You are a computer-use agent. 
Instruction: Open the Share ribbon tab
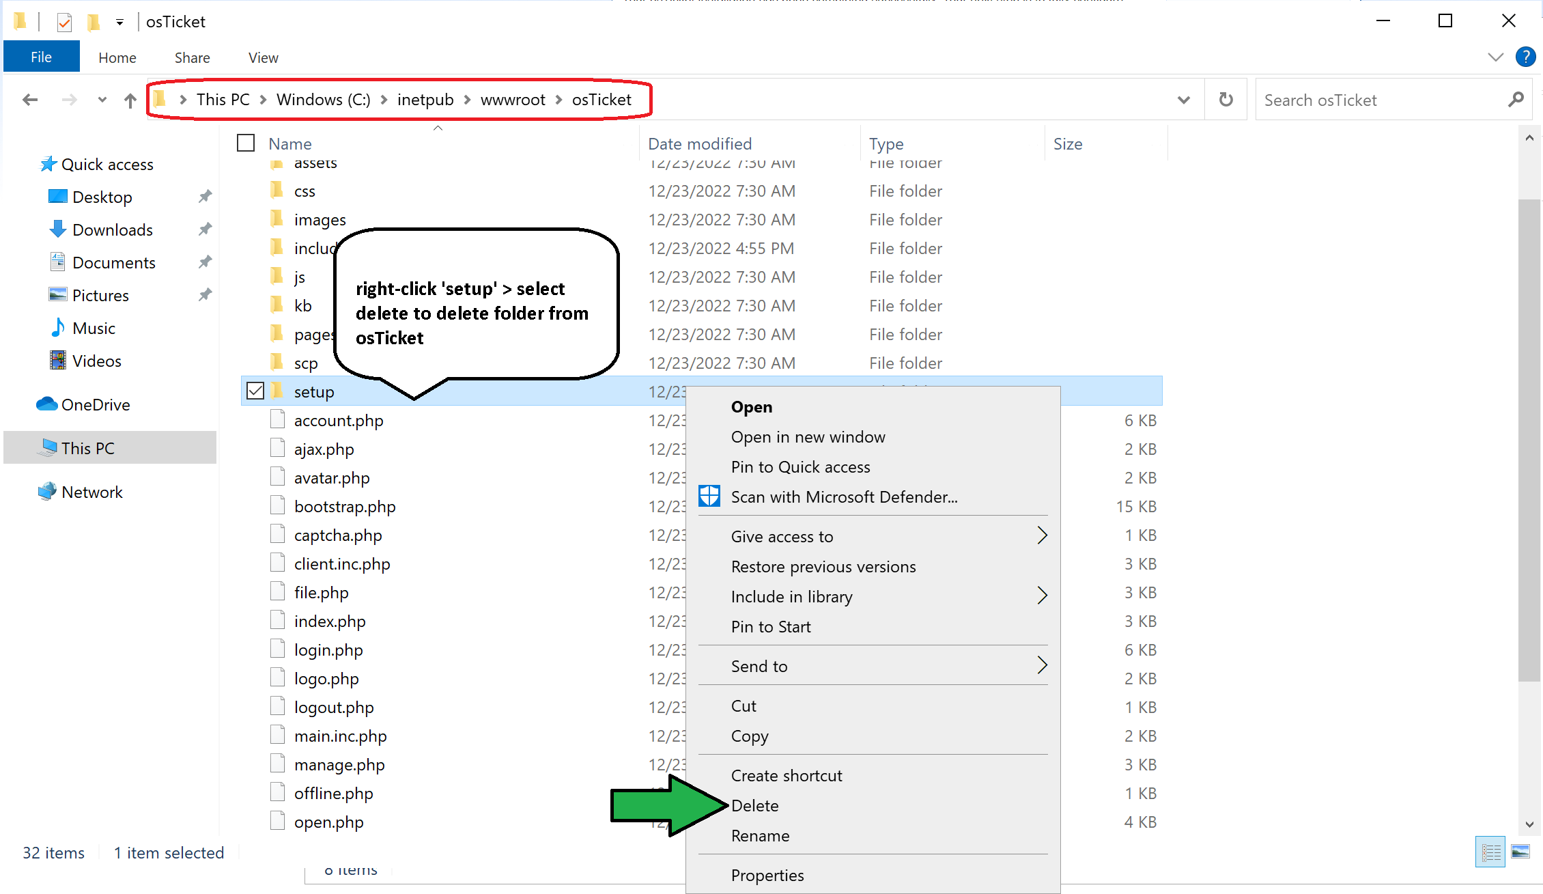193,57
